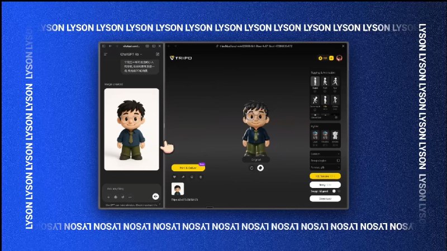The width and height of the screenshot is (447, 251).
Task: Delete the model using the trash icon
Action: pyautogui.click(x=201, y=177)
